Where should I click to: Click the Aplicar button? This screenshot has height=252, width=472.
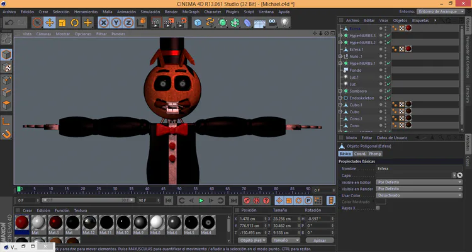320,241
